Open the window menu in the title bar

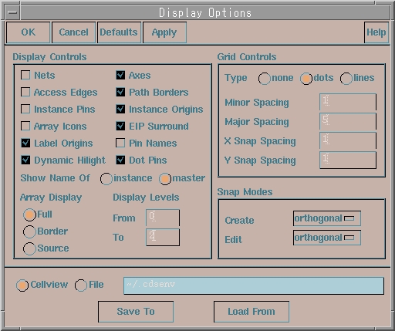pyautogui.click(x=12, y=12)
